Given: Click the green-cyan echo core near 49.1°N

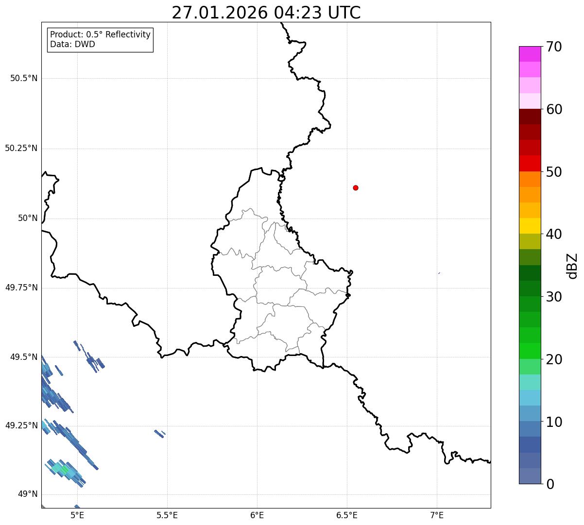Looking at the screenshot, I should pyautogui.click(x=65, y=469).
